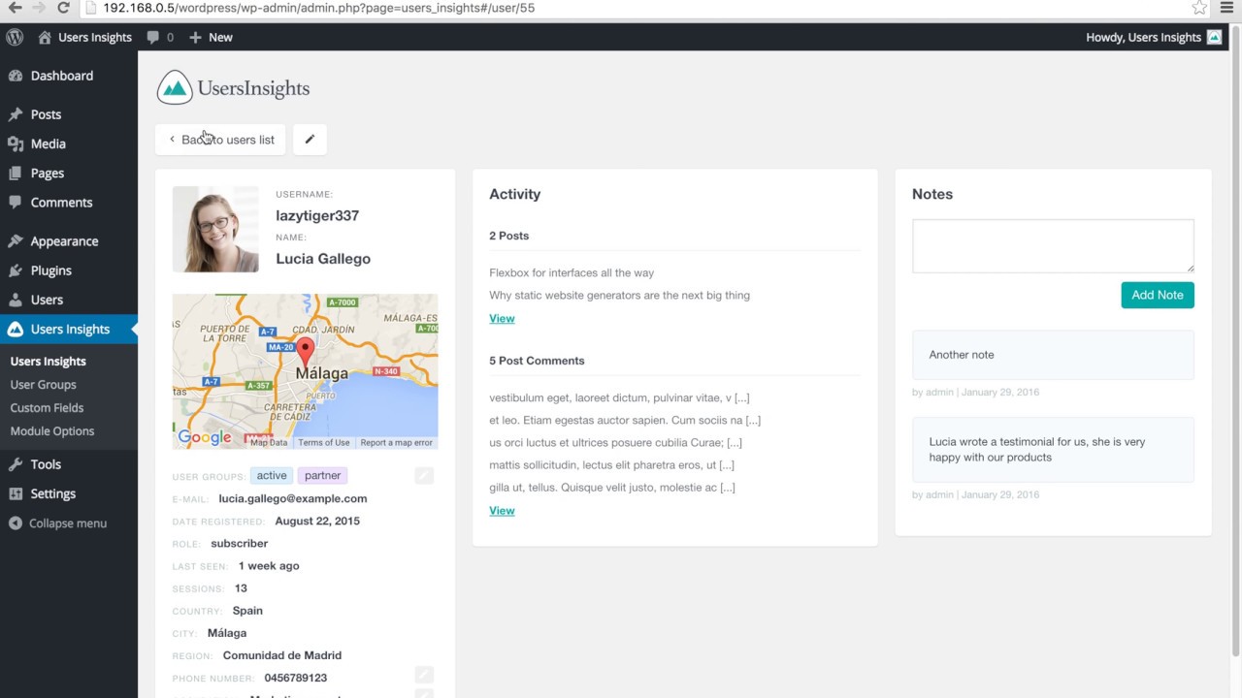Screen dimensions: 1242x698
Task: Click comment starting 'et leo. Etiam egestas'
Action: [625, 420]
